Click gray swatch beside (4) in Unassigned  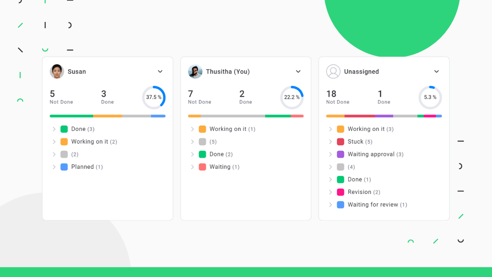coord(341,167)
